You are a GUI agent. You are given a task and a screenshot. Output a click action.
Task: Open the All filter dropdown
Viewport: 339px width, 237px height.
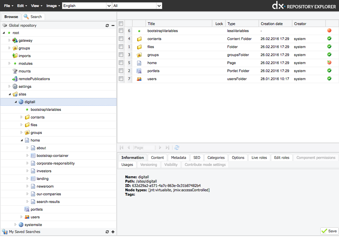coord(159,6)
